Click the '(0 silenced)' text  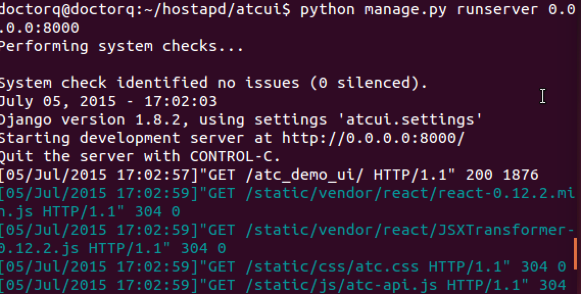coord(373,83)
